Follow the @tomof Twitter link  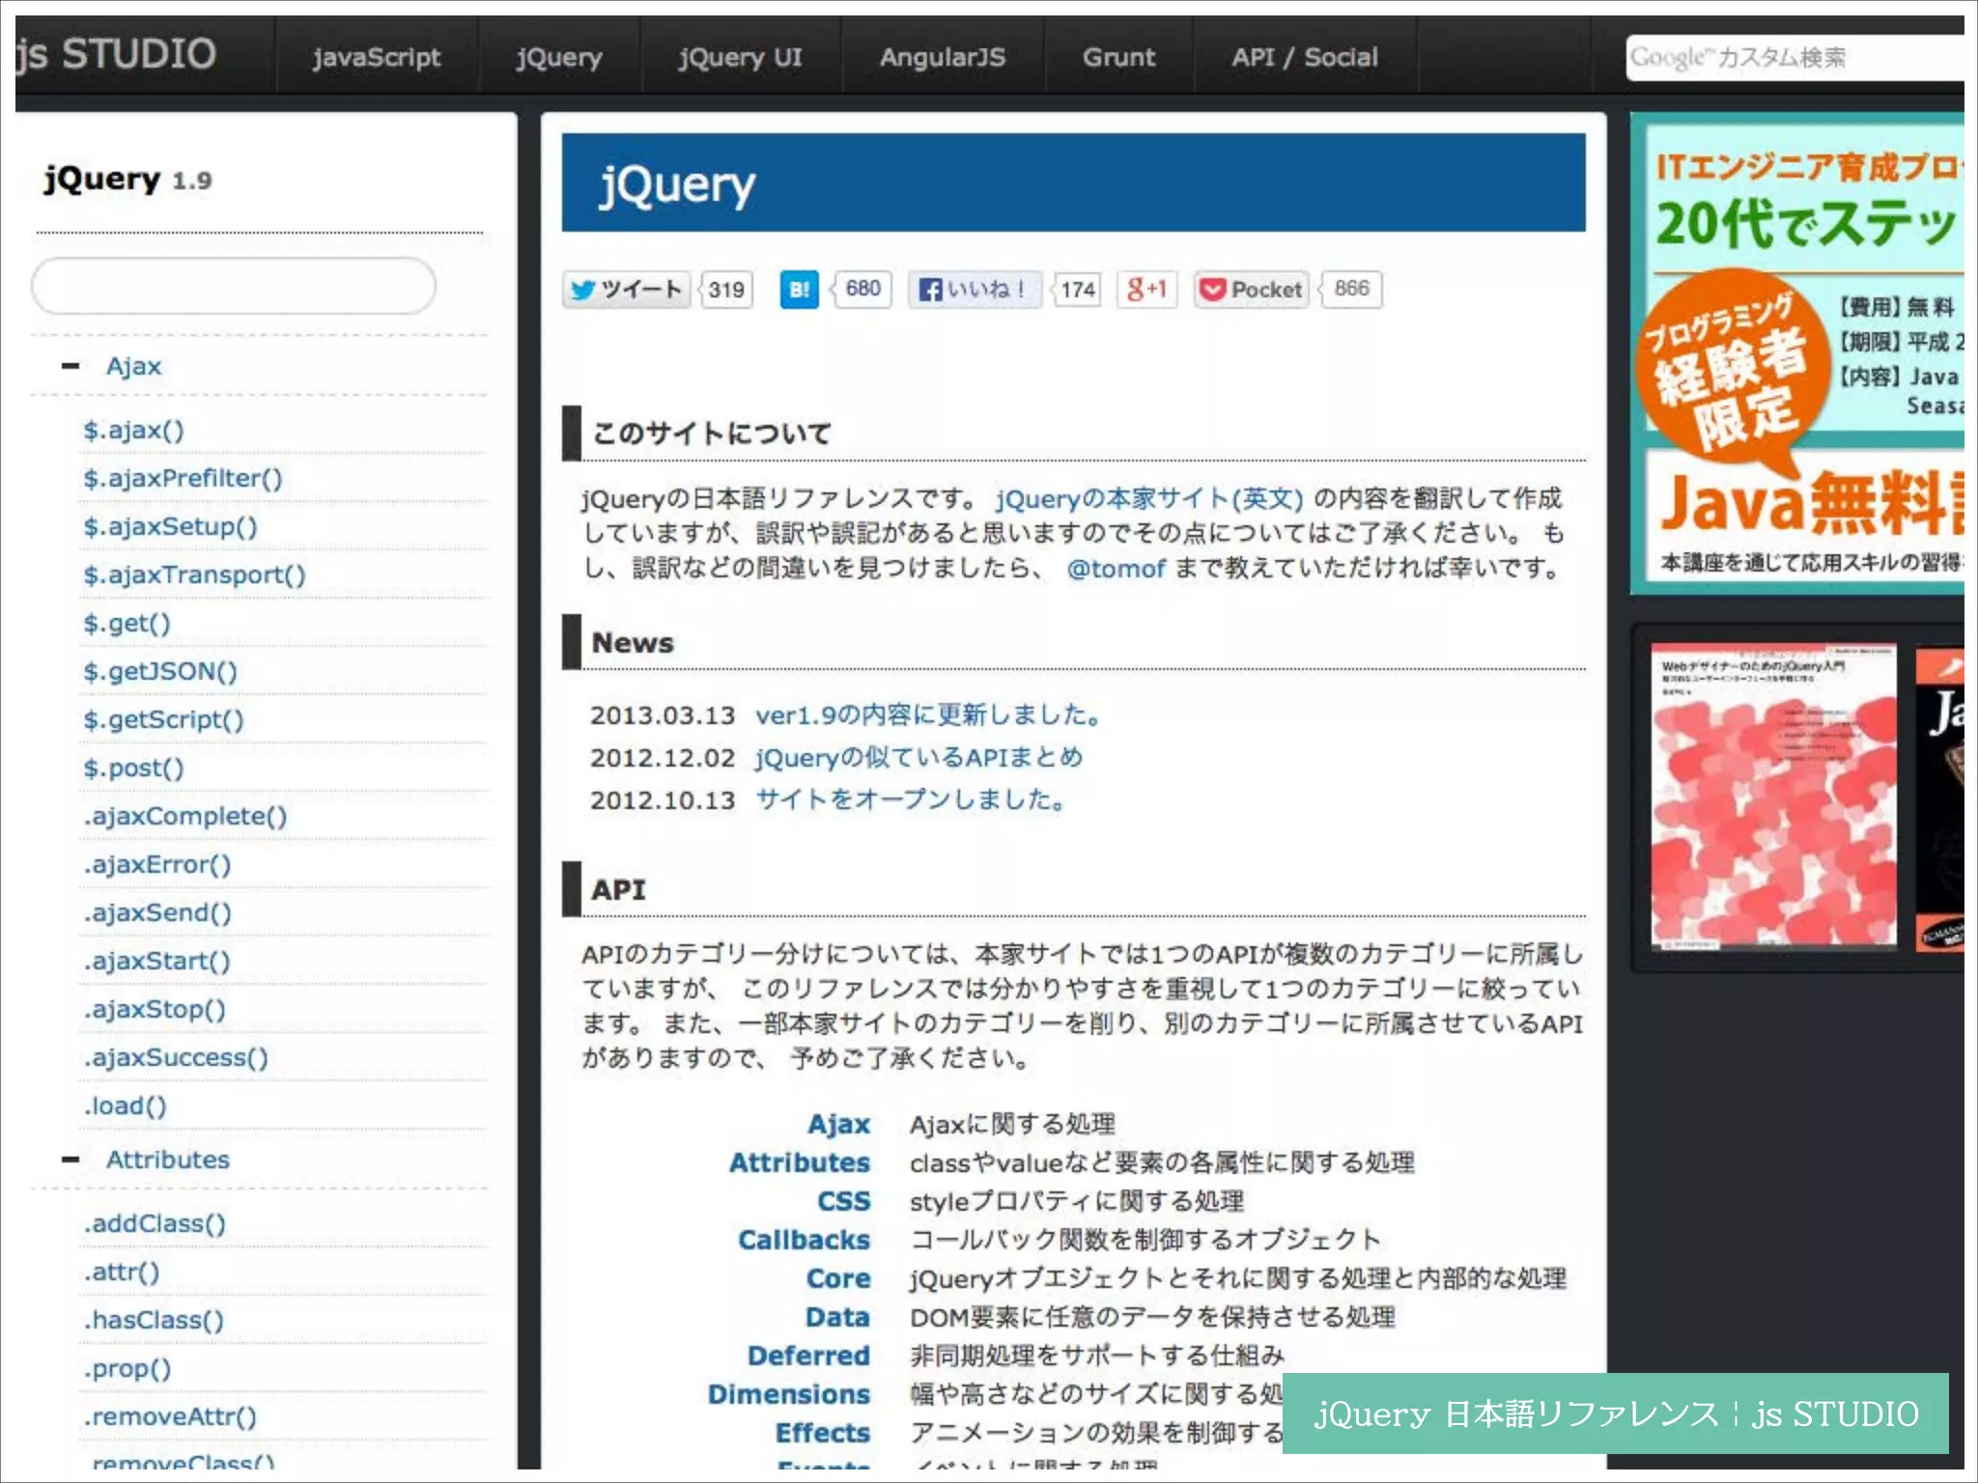click(1116, 569)
